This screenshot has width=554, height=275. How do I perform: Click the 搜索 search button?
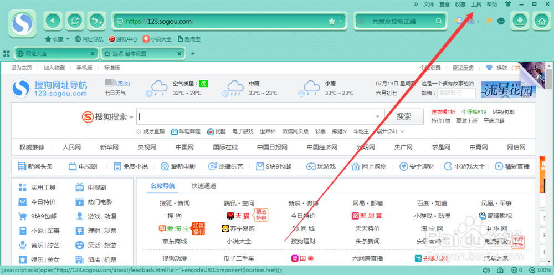tap(404, 116)
